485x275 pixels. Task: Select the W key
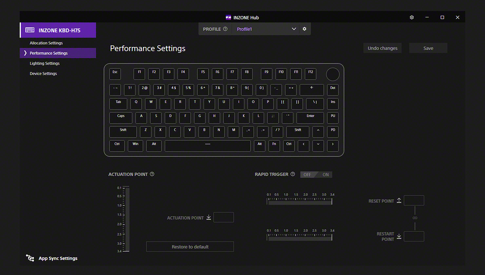(x=151, y=104)
